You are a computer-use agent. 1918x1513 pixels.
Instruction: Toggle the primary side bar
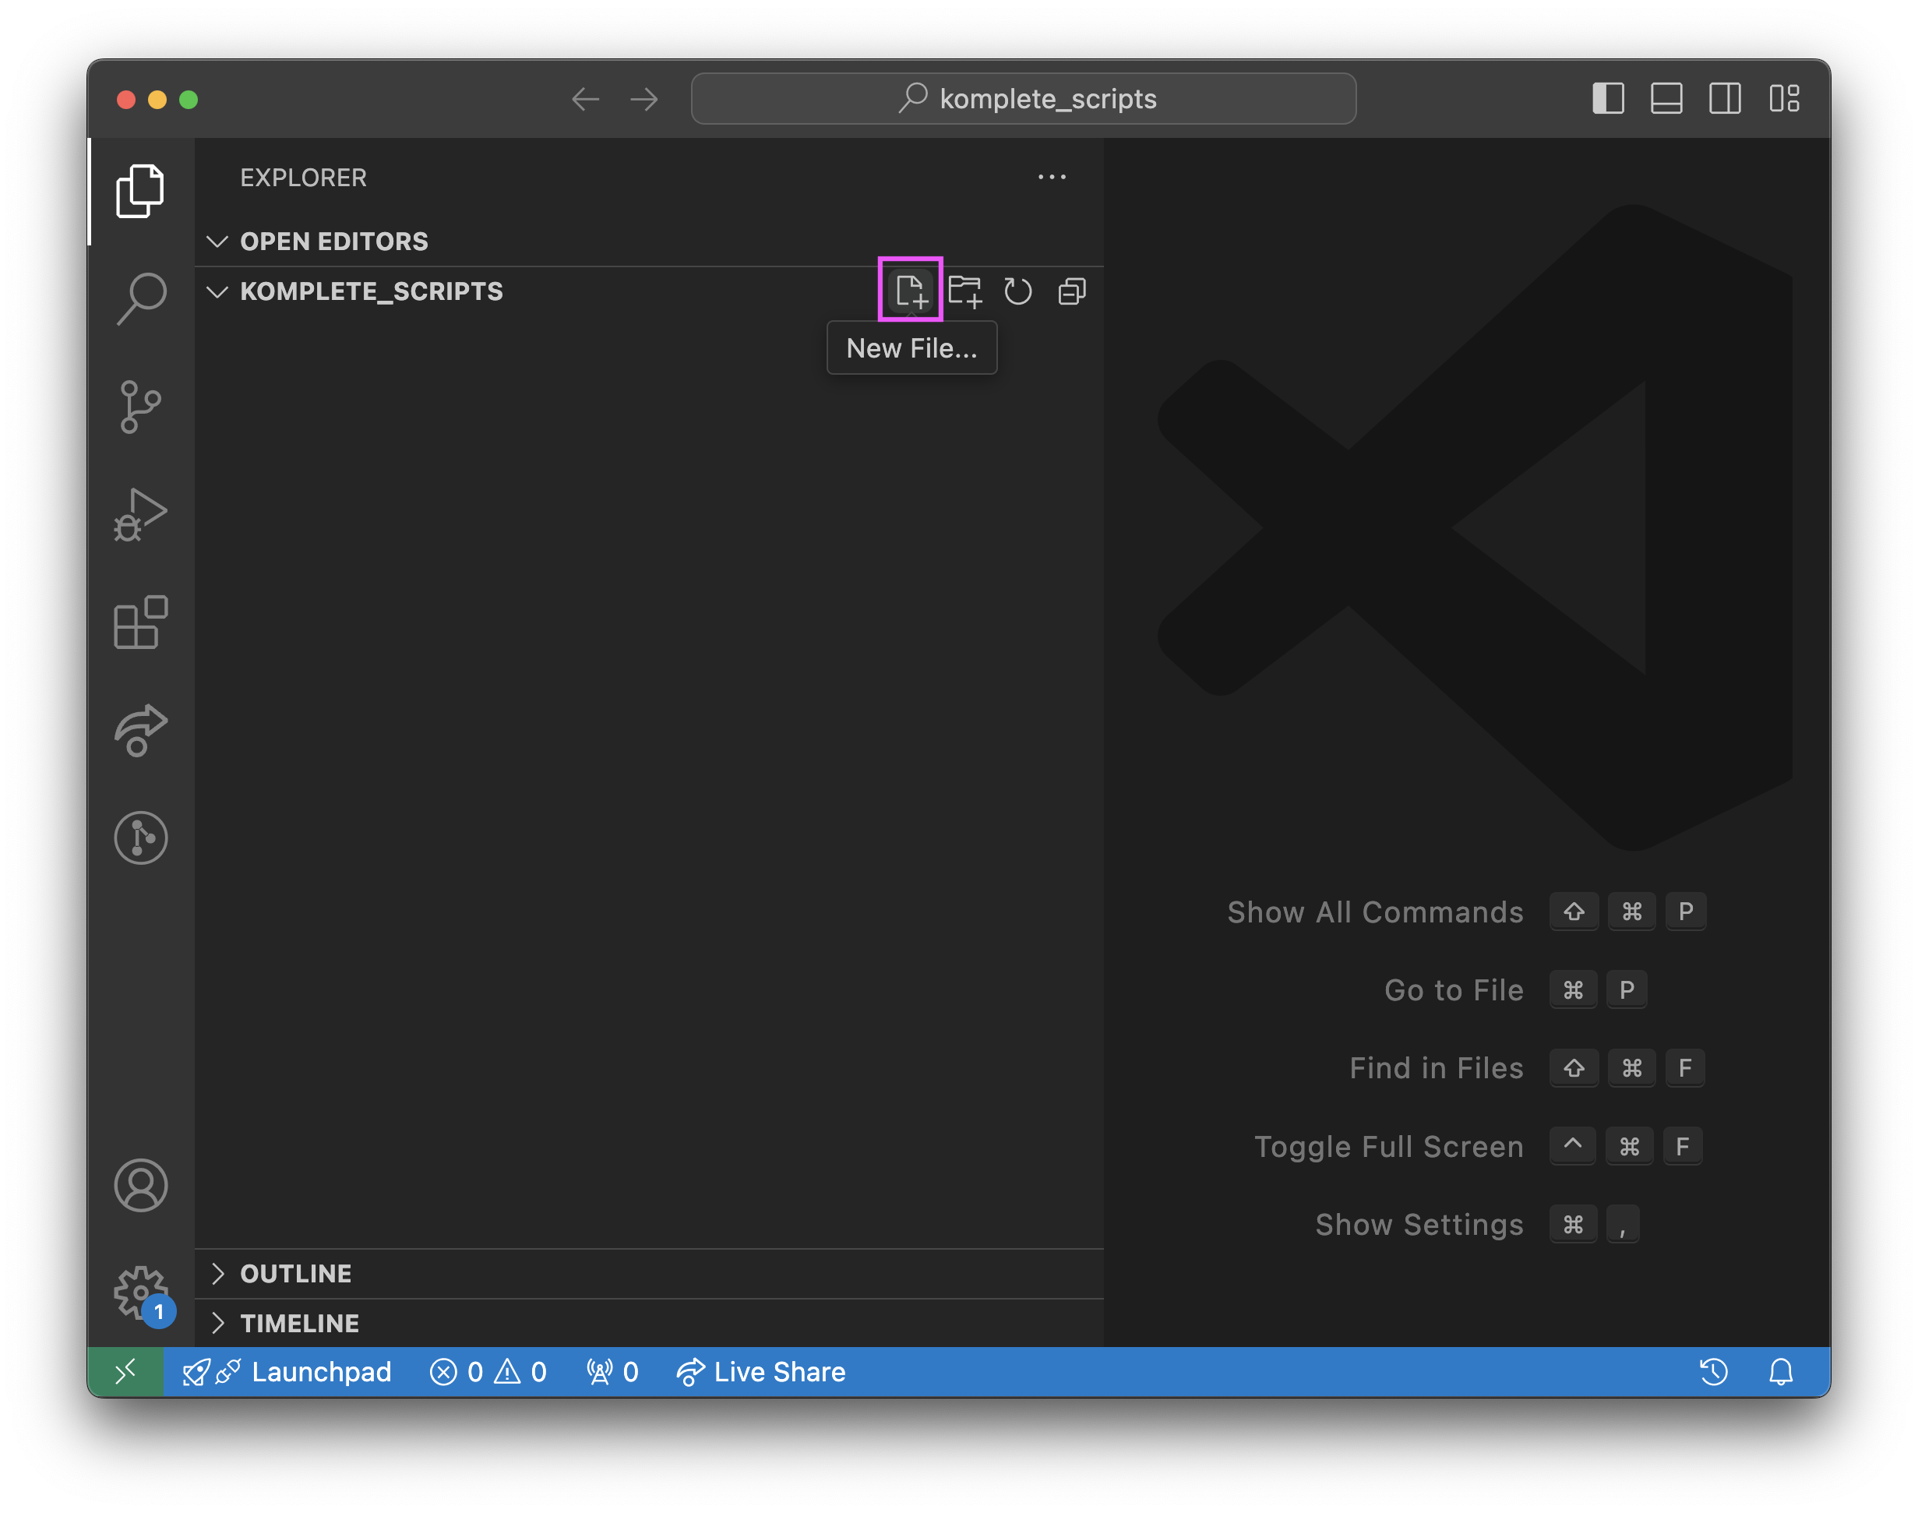1608,98
